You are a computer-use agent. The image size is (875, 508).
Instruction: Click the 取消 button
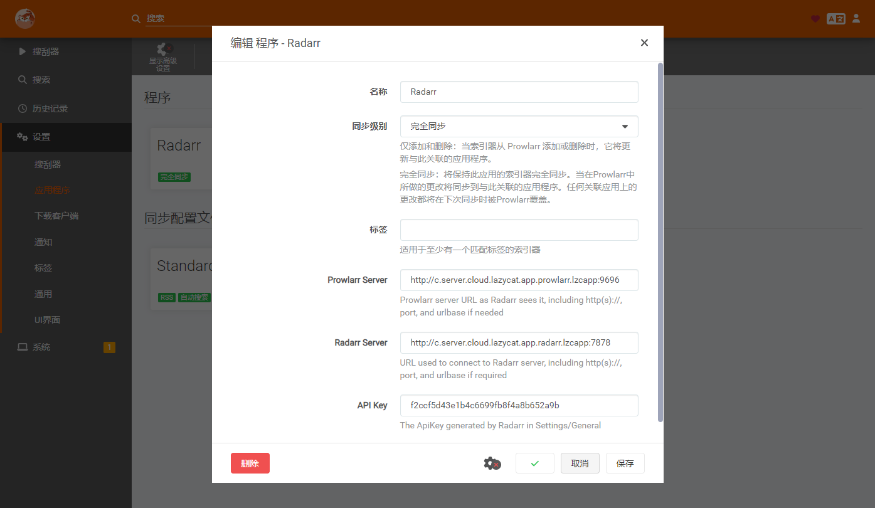tap(580, 463)
